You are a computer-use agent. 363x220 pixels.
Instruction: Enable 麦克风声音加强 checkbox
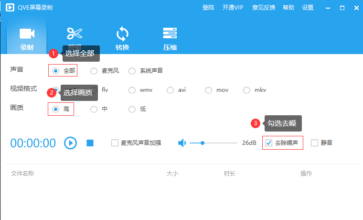click(115, 143)
